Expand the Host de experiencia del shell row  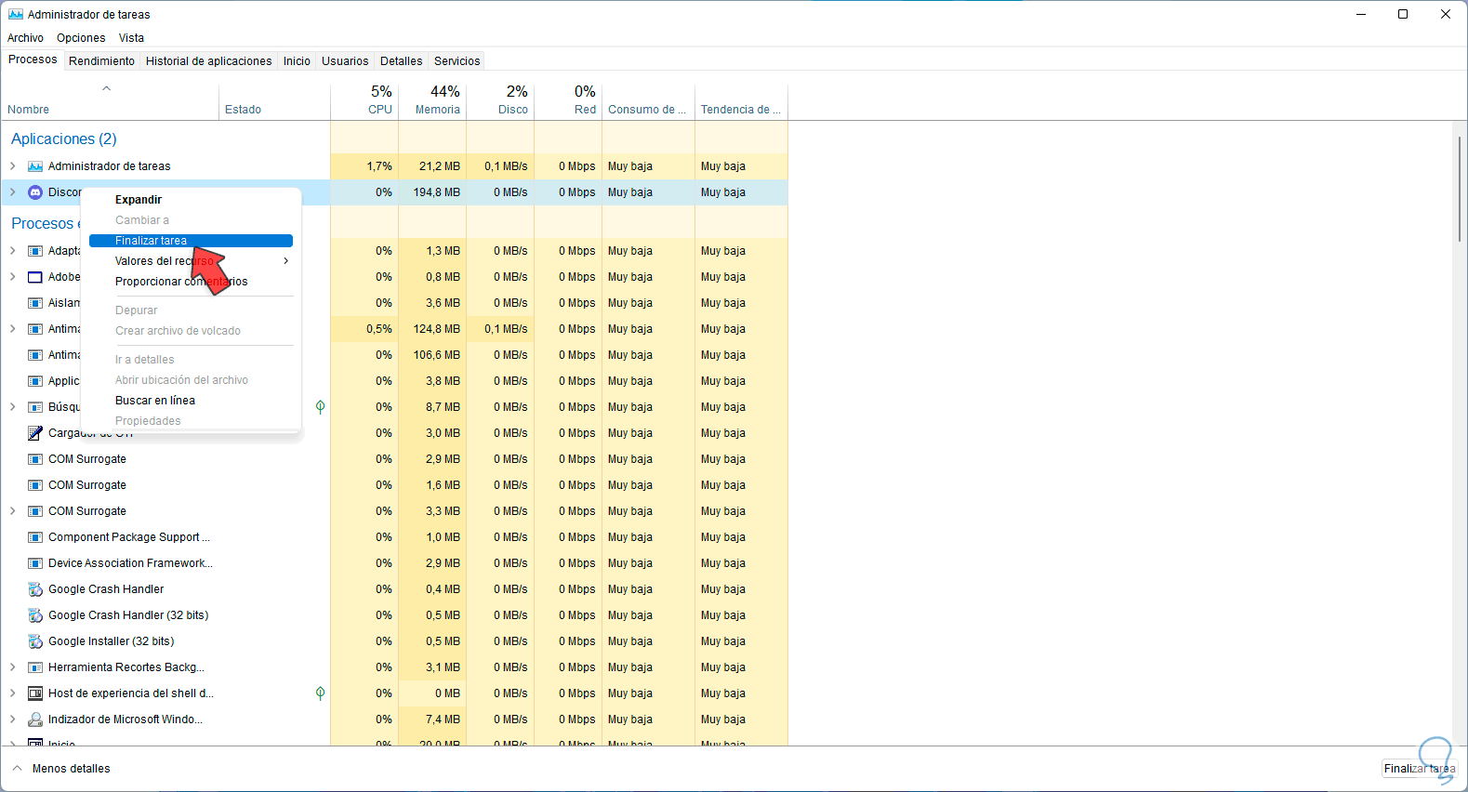(x=13, y=693)
